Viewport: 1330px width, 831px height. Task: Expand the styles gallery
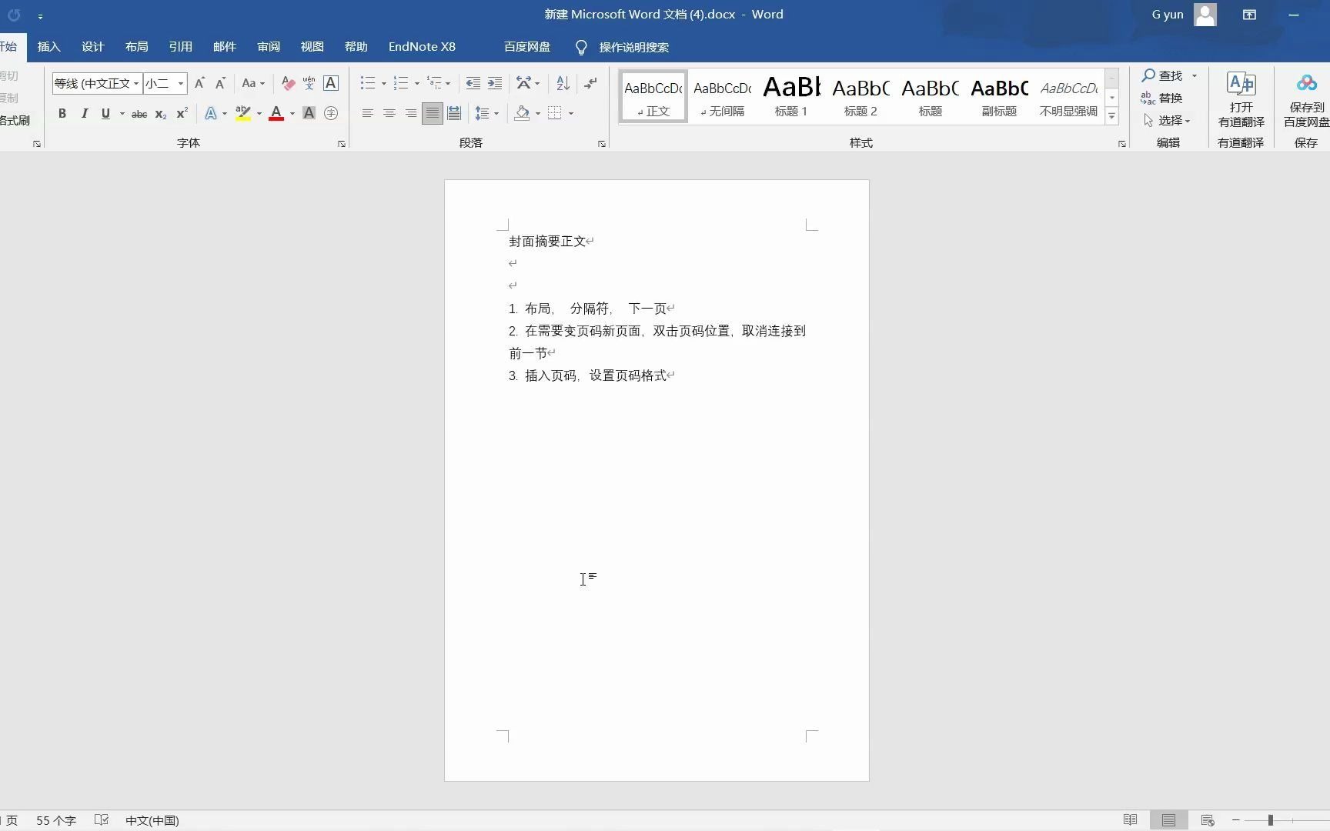click(1111, 115)
